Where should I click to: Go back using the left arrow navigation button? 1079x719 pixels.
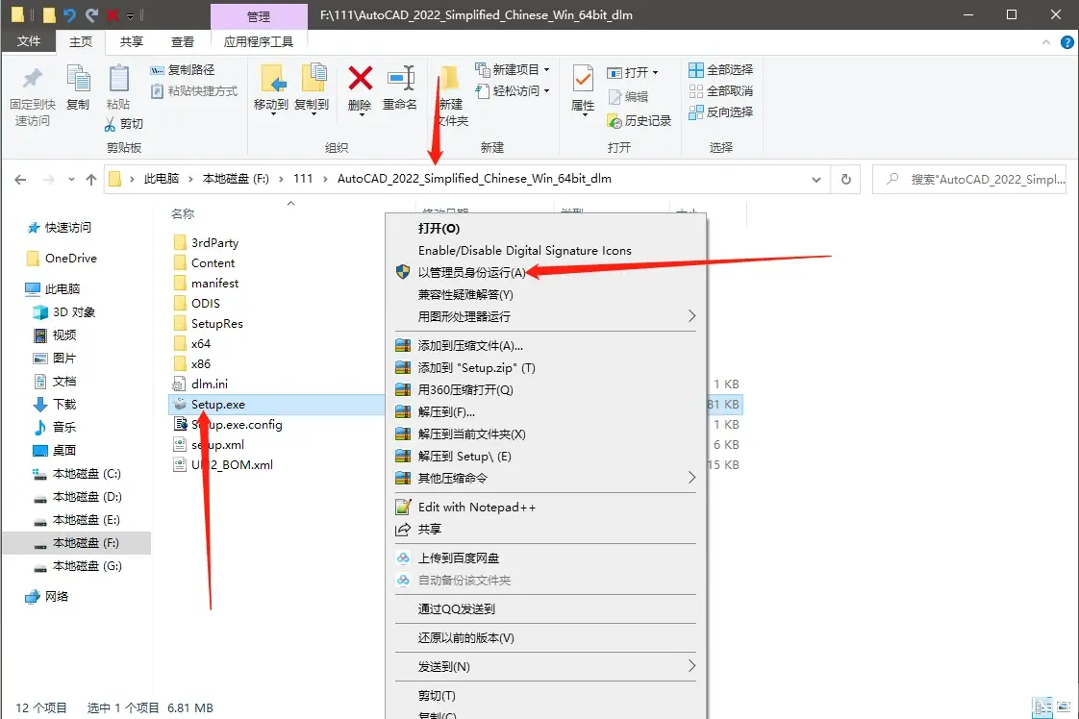click(x=20, y=180)
